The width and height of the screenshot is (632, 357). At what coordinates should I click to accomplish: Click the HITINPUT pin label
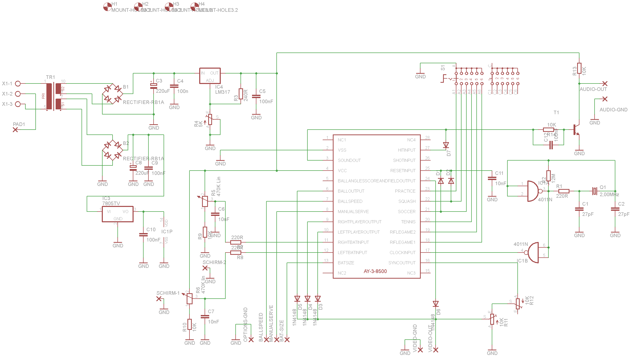point(407,150)
